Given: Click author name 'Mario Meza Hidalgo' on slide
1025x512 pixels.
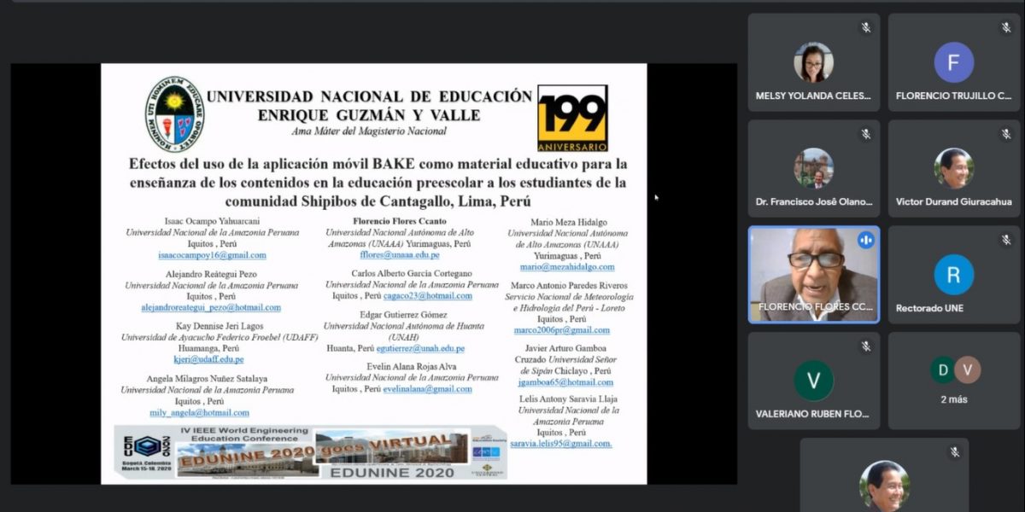Looking at the screenshot, I should tap(568, 222).
